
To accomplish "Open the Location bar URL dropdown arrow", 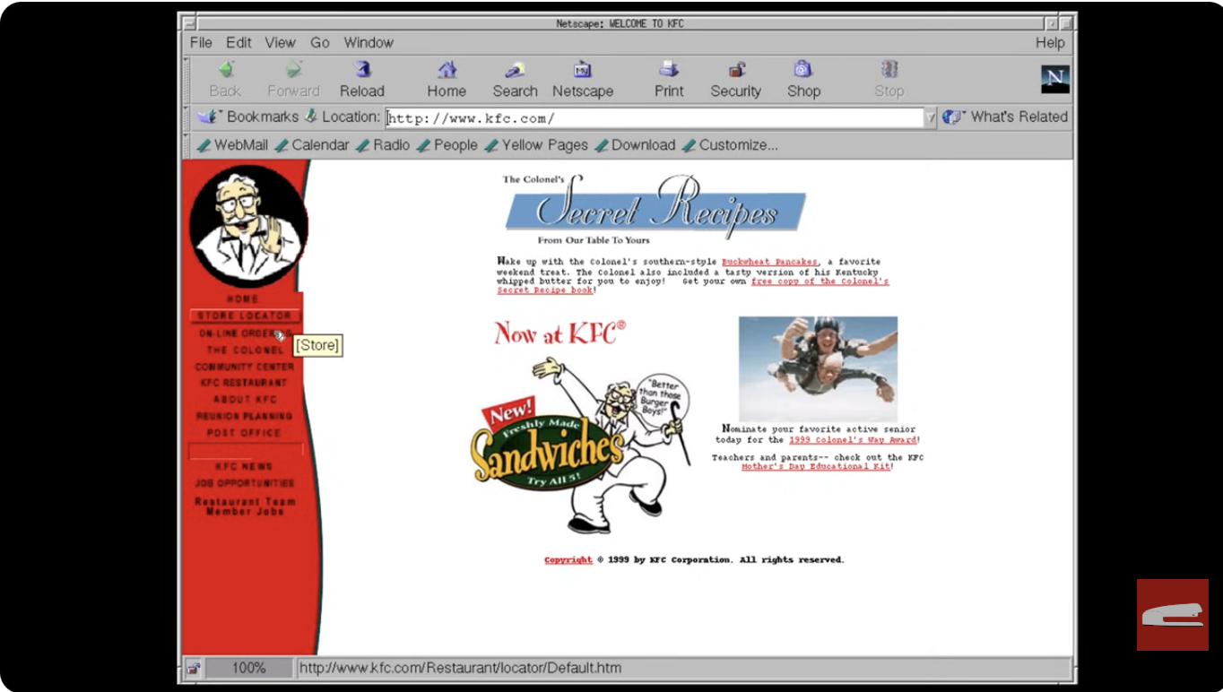I will (931, 117).
